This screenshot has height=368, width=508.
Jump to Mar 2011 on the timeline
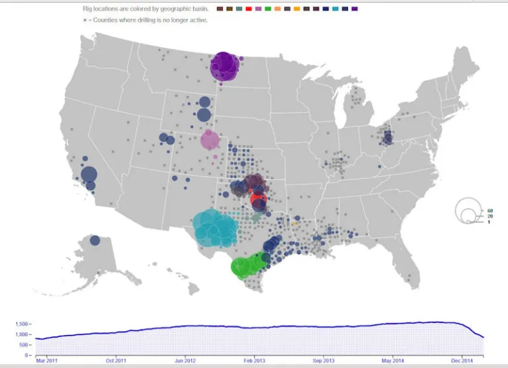point(47,361)
